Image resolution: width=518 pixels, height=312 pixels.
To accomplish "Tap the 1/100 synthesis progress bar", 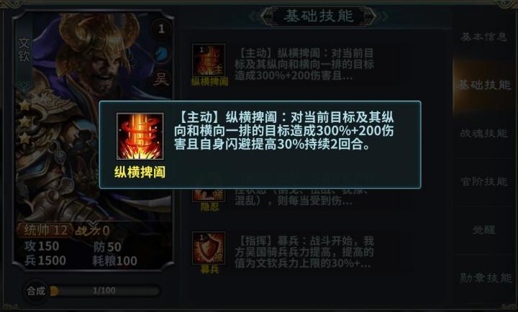I will click(104, 291).
